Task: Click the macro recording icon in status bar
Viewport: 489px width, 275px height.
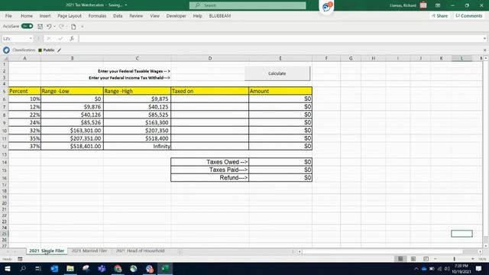Action: tap(20, 259)
